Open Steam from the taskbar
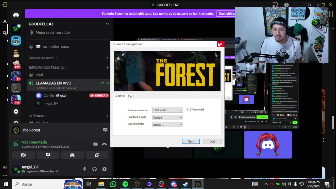The image size is (336, 189). [186, 184]
